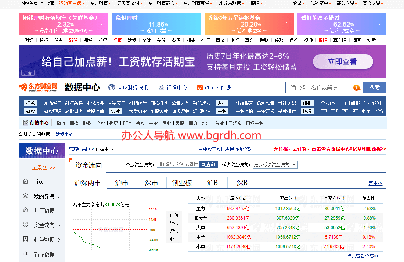Click the exchange icon beside 资金流向 sidebar
The width and height of the screenshot is (404, 262).
(25, 225)
